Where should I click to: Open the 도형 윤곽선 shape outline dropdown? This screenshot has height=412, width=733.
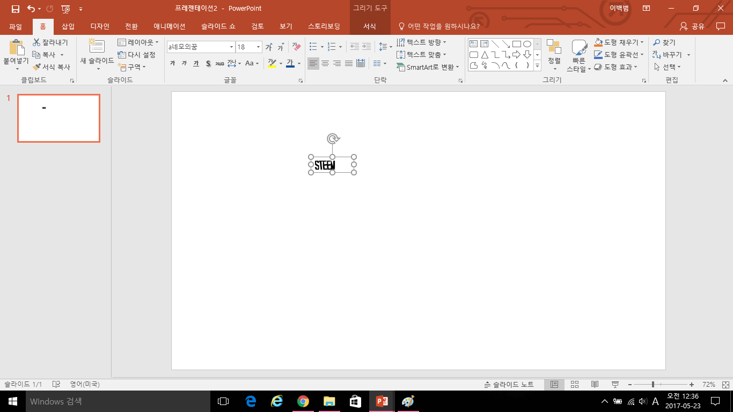pyautogui.click(x=619, y=55)
